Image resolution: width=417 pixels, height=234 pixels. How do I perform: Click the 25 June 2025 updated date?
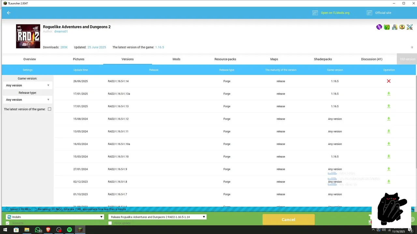tap(96, 47)
